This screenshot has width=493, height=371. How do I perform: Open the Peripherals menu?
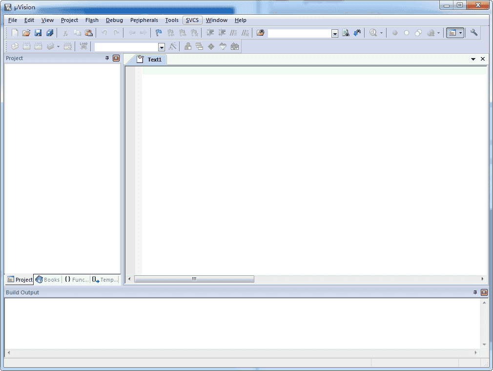144,20
